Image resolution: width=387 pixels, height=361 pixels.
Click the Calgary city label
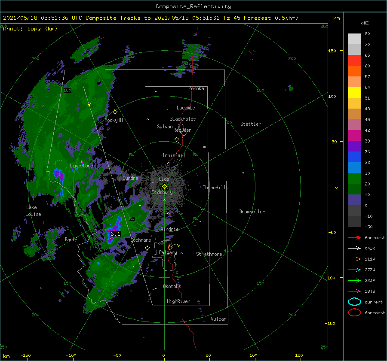click(x=168, y=252)
